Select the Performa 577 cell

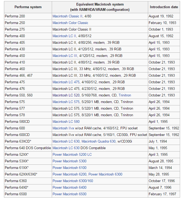click(28, 109)
